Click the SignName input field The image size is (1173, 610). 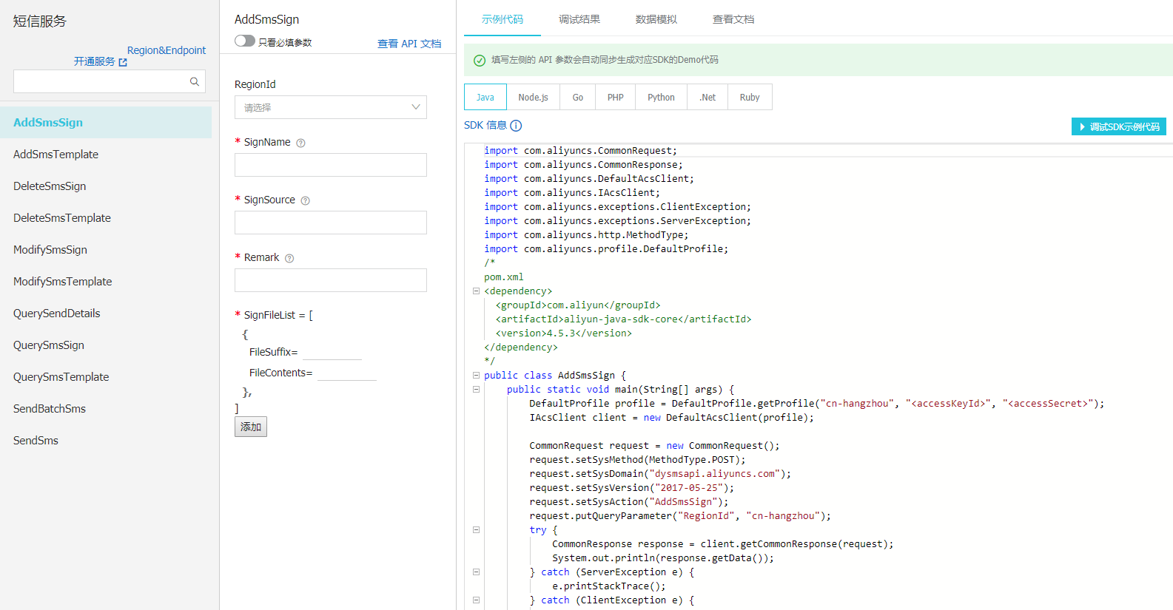pyautogui.click(x=331, y=165)
